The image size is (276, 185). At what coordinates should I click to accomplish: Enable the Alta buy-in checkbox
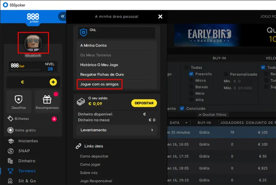click(191, 100)
